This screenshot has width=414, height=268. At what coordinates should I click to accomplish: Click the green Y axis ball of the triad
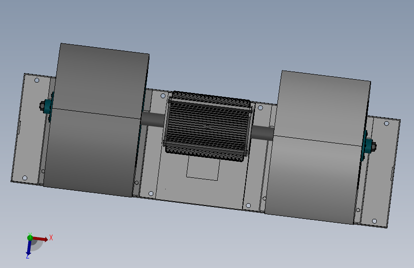coord(30,237)
